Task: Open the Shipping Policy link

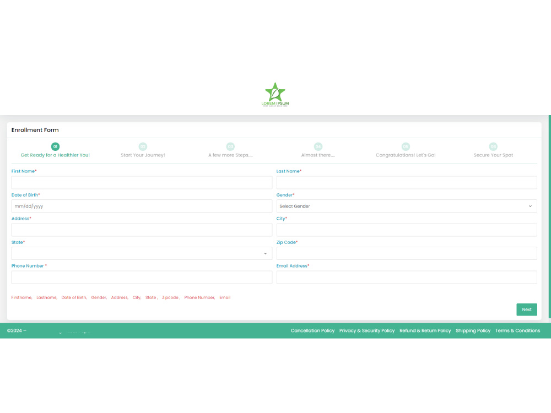Action: tap(473, 330)
